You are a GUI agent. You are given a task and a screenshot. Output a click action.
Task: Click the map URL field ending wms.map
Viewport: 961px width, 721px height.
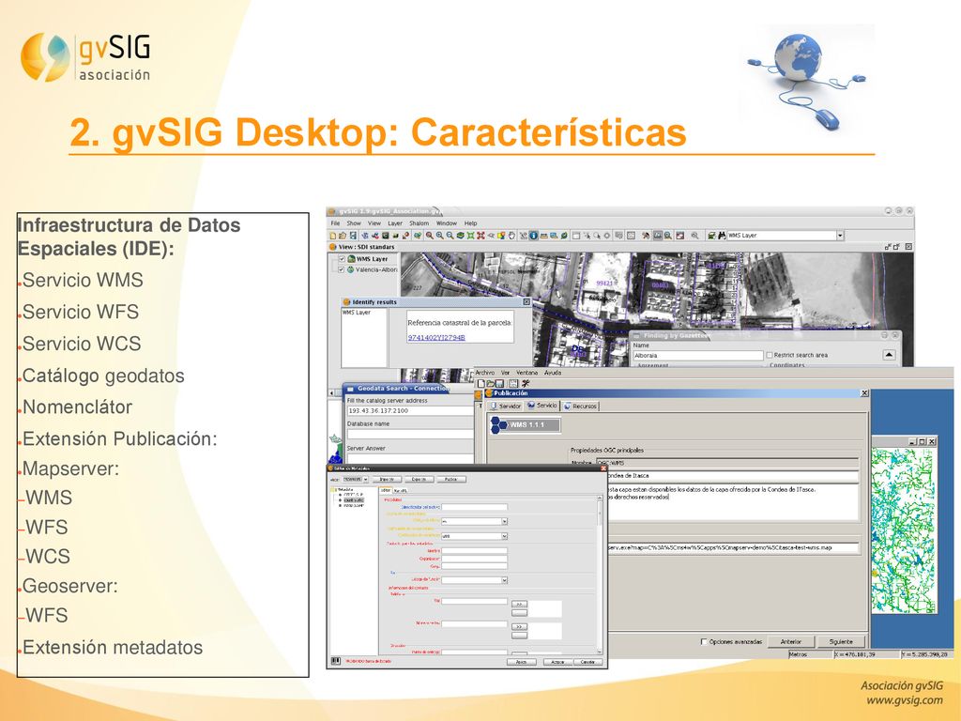(732, 547)
